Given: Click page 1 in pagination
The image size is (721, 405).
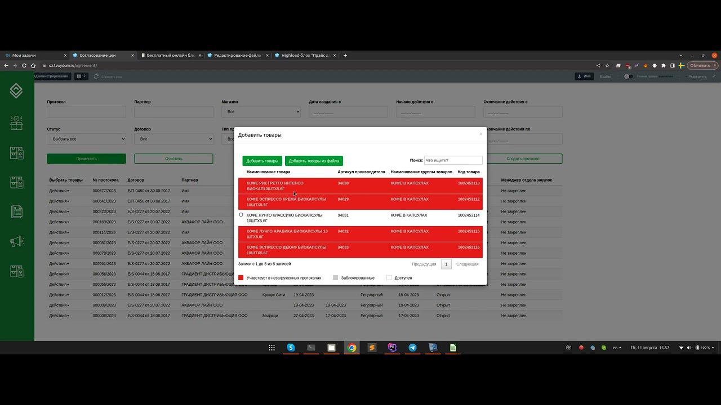Looking at the screenshot, I should [x=446, y=264].
